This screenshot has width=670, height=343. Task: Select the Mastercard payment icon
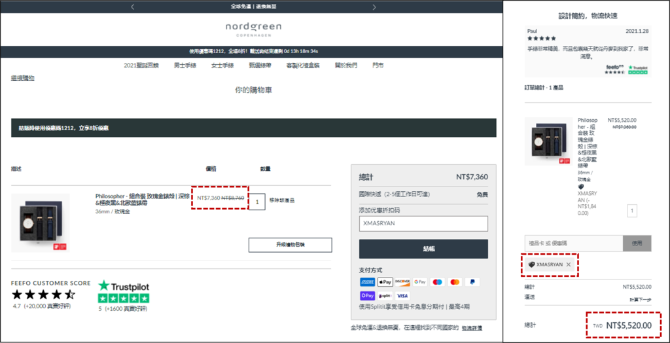tap(455, 282)
